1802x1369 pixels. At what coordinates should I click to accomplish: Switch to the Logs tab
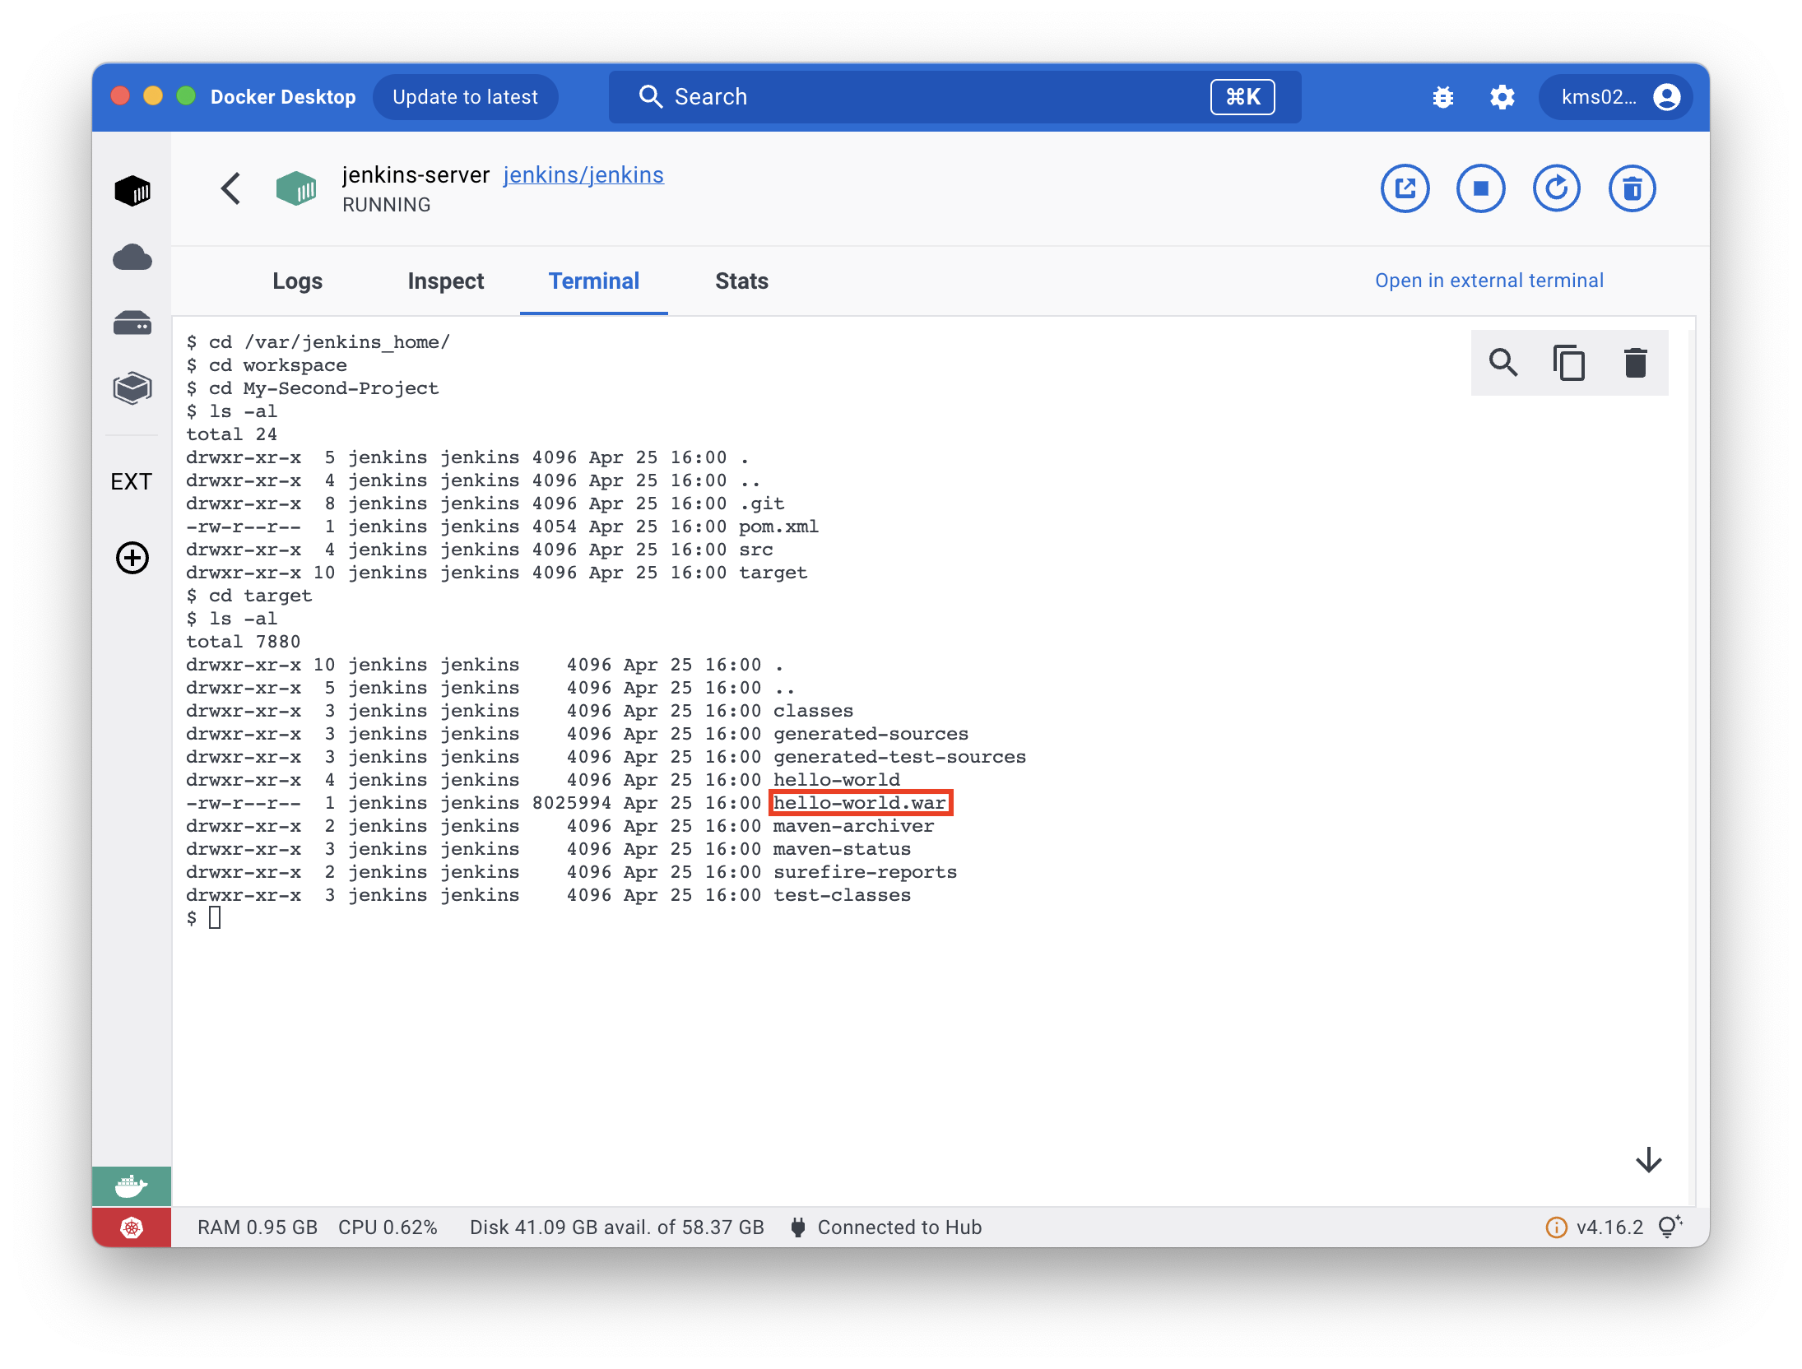[x=297, y=281]
